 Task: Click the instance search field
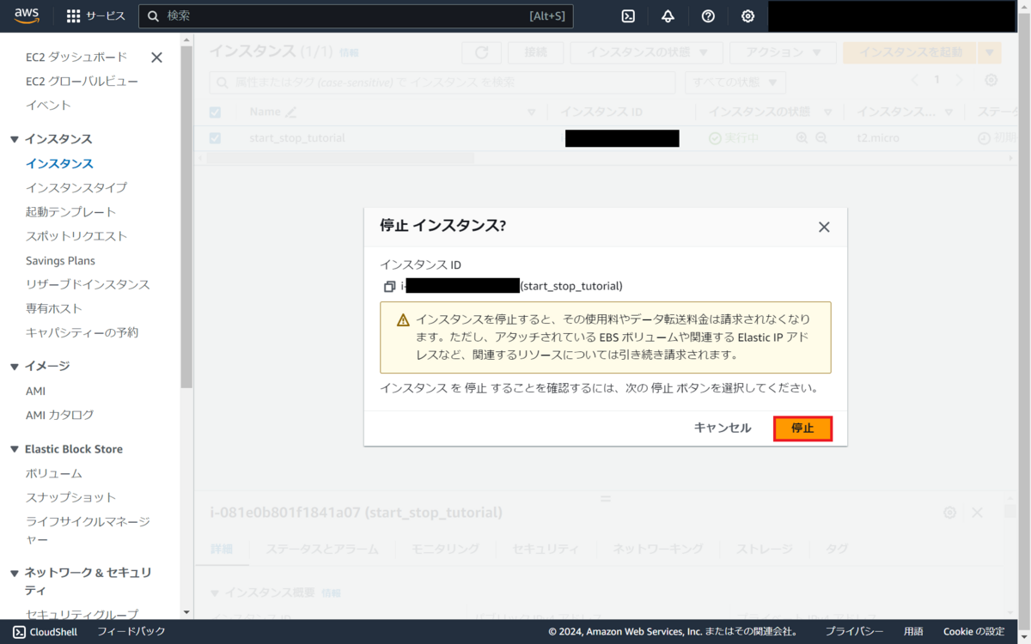442,82
